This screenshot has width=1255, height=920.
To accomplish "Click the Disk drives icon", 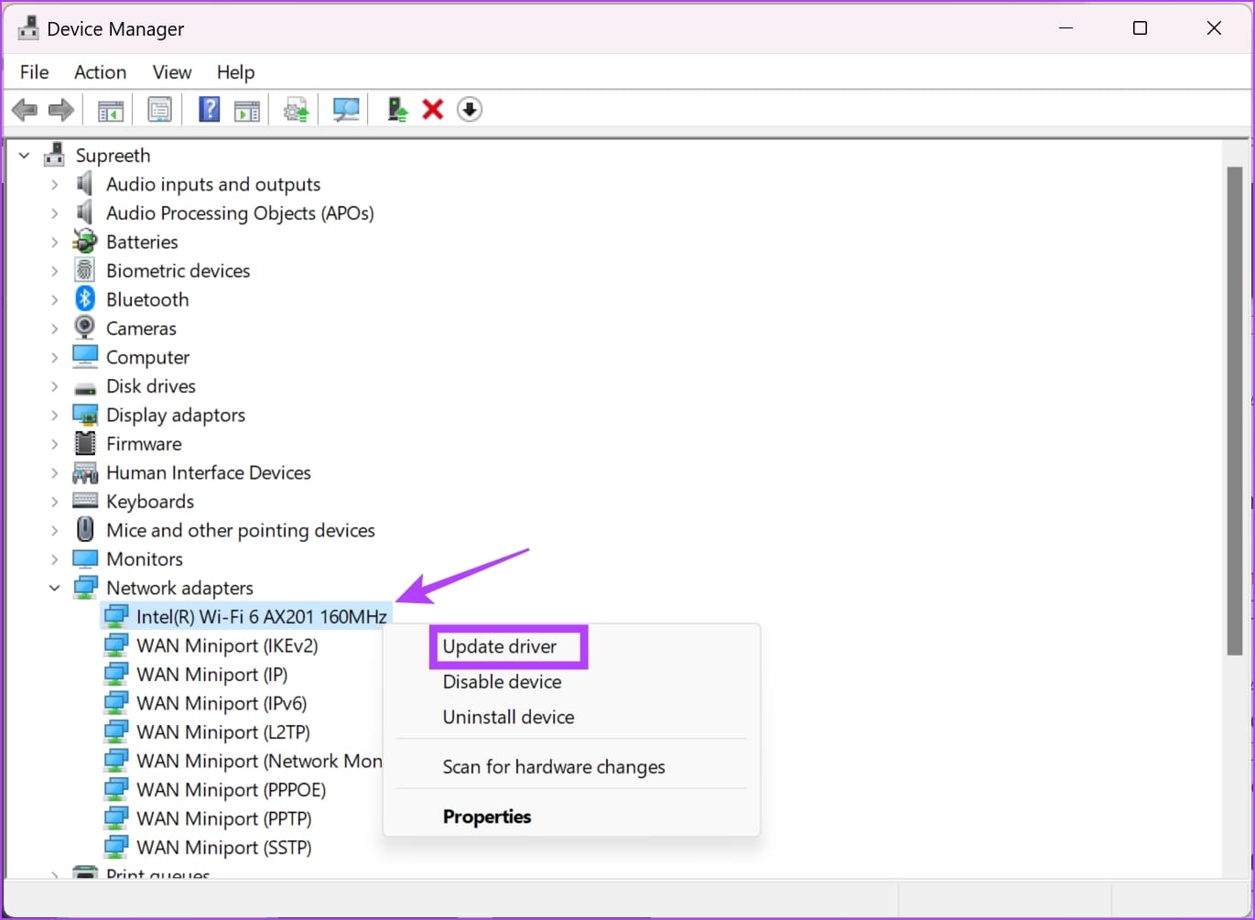I will click(x=85, y=386).
